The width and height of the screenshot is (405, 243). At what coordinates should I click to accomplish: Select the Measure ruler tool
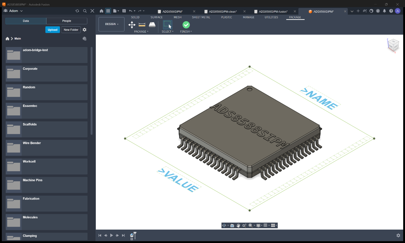[x=142, y=25]
